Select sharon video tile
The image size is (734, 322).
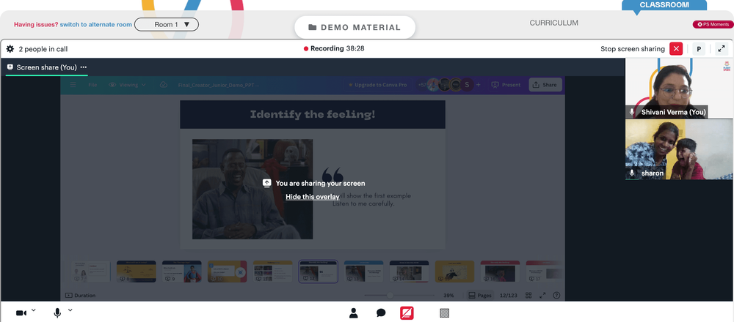click(679, 149)
